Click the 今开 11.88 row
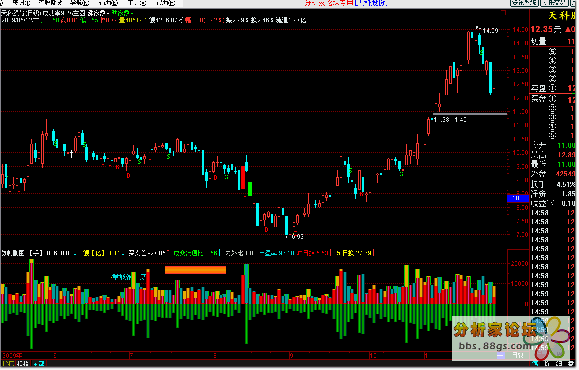This screenshot has width=579, height=370. pyautogui.click(x=553, y=145)
